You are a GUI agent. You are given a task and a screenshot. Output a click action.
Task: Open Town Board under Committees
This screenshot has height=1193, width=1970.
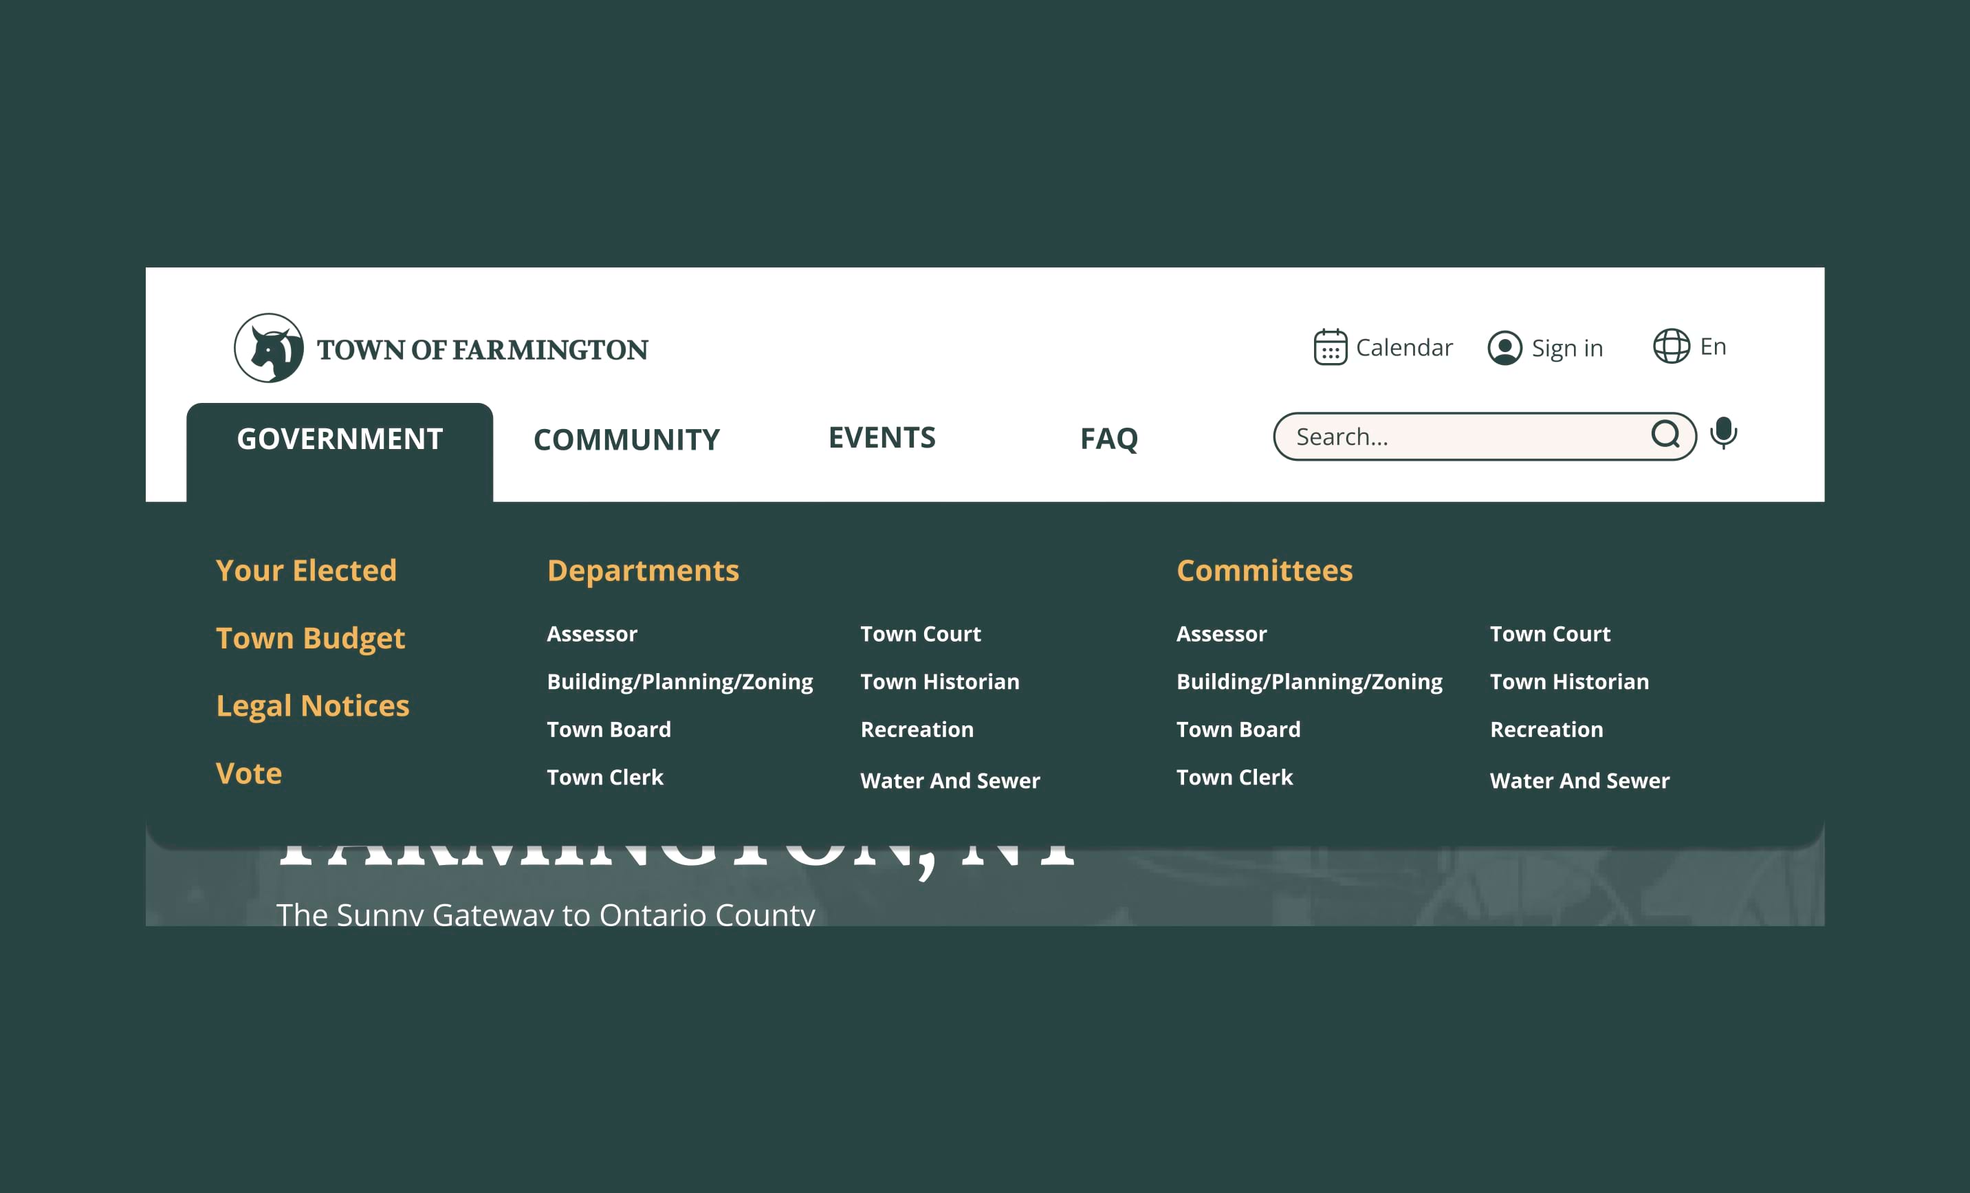pos(1238,730)
